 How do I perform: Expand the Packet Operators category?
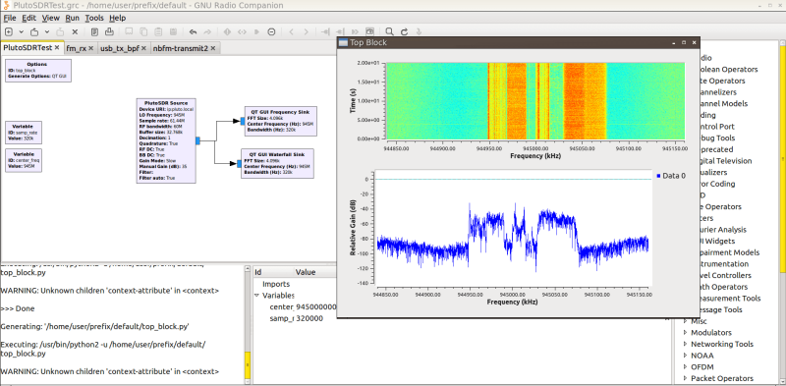pos(685,378)
